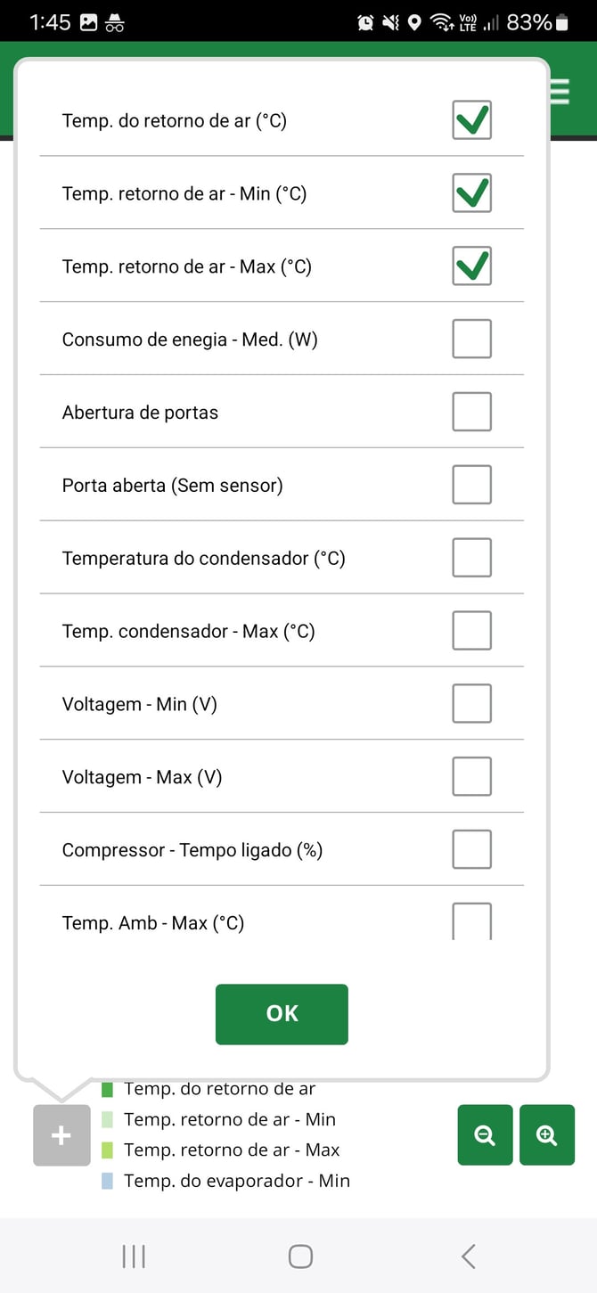Enable Porta aberta (Sem sensor)
The height and width of the screenshot is (1293, 597).
(471, 485)
